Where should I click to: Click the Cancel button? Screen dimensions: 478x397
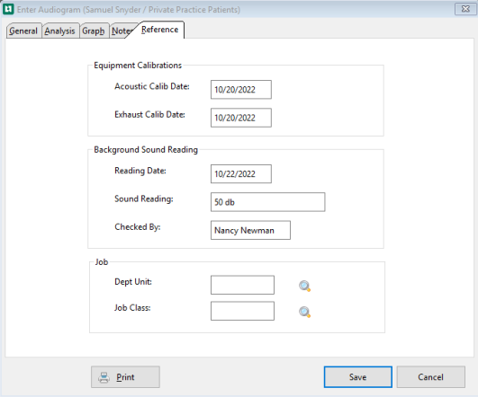[431, 377]
